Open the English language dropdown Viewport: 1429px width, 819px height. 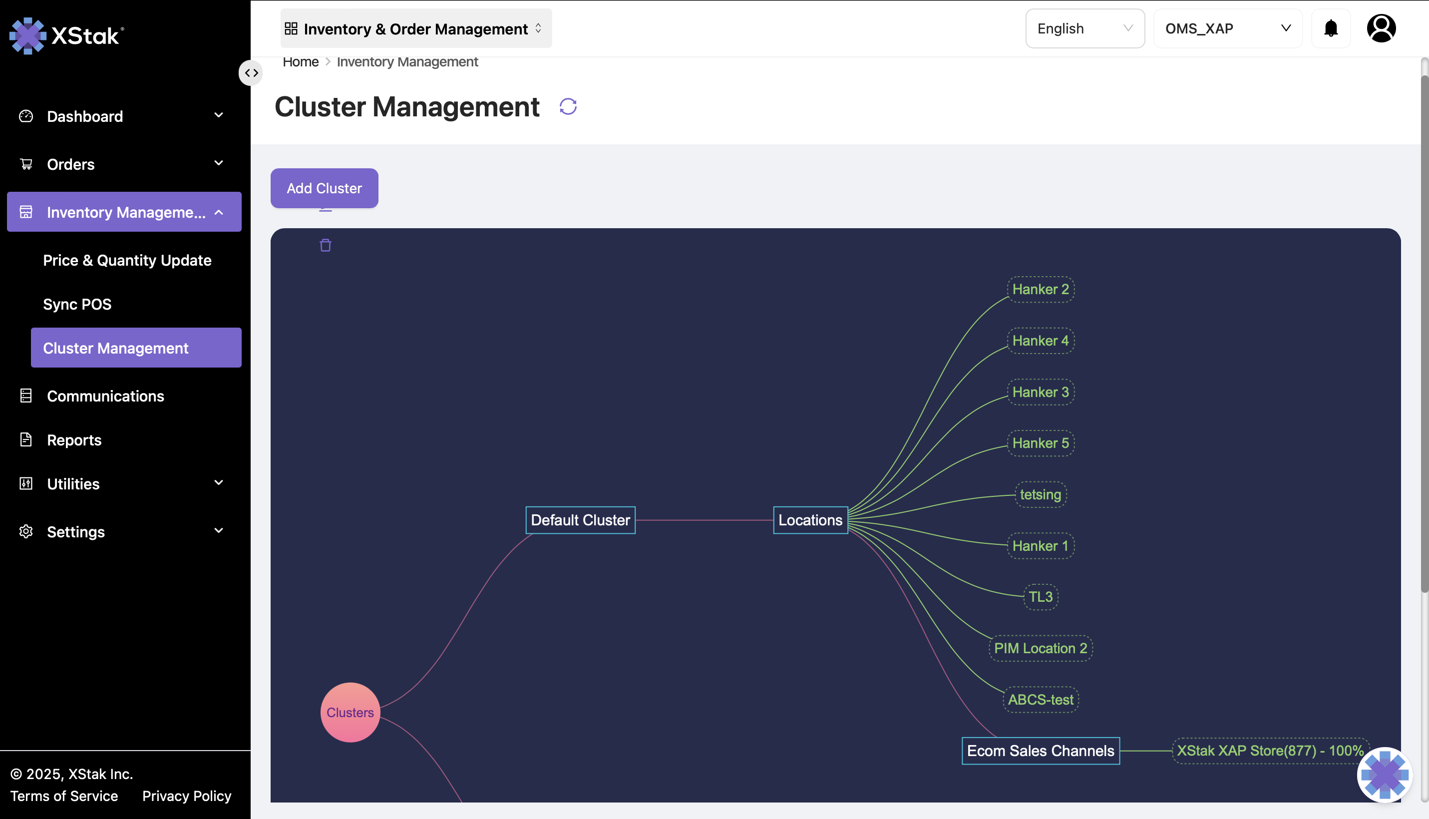[x=1084, y=28]
